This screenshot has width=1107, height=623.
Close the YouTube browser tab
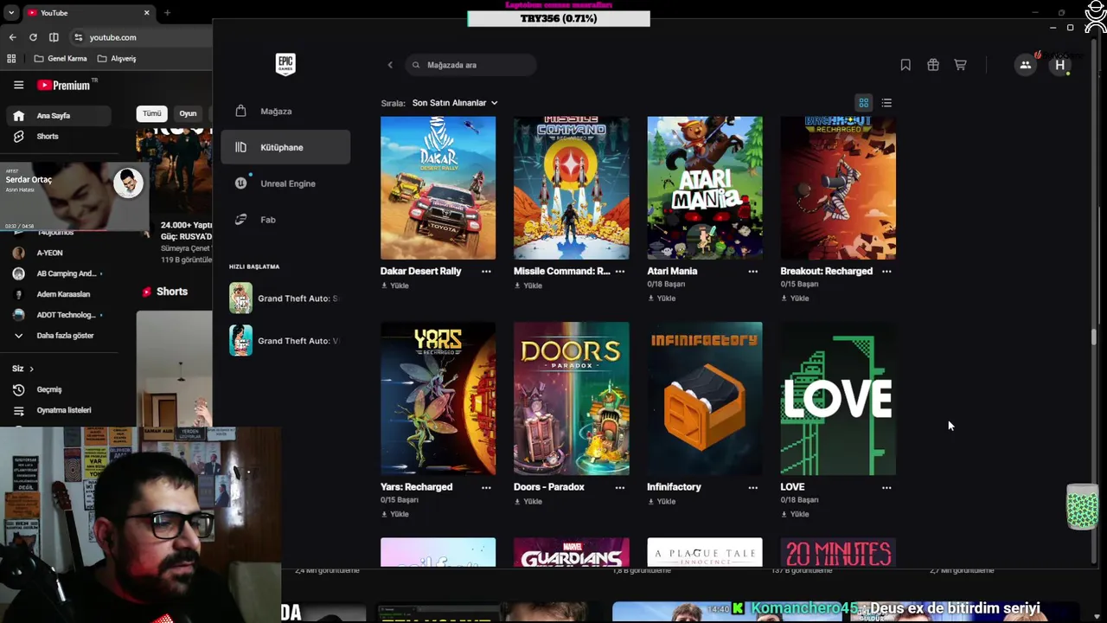(x=147, y=13)
